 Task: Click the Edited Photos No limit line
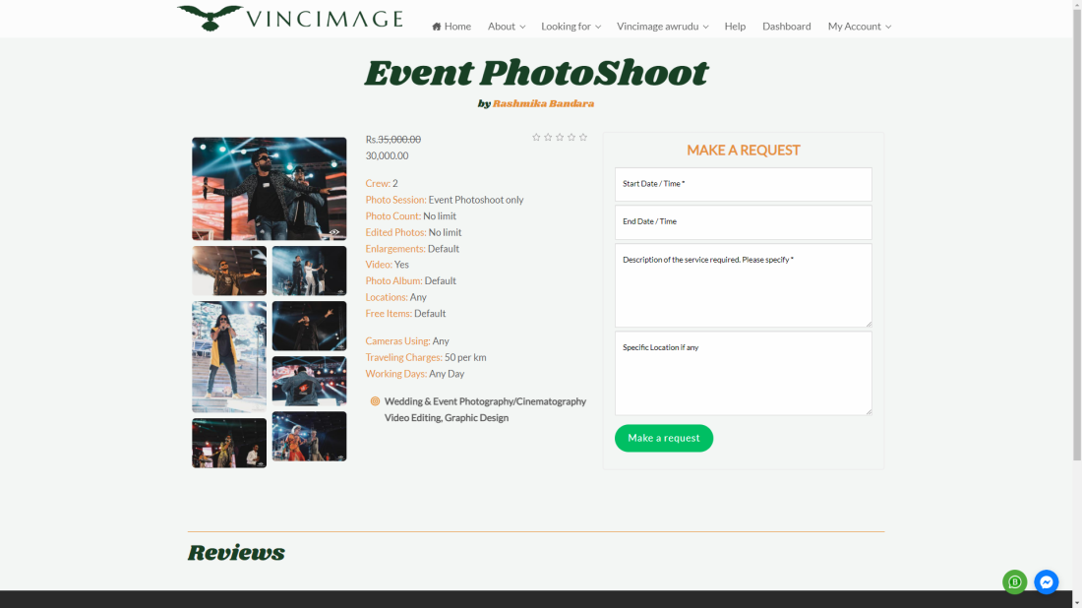413,232
